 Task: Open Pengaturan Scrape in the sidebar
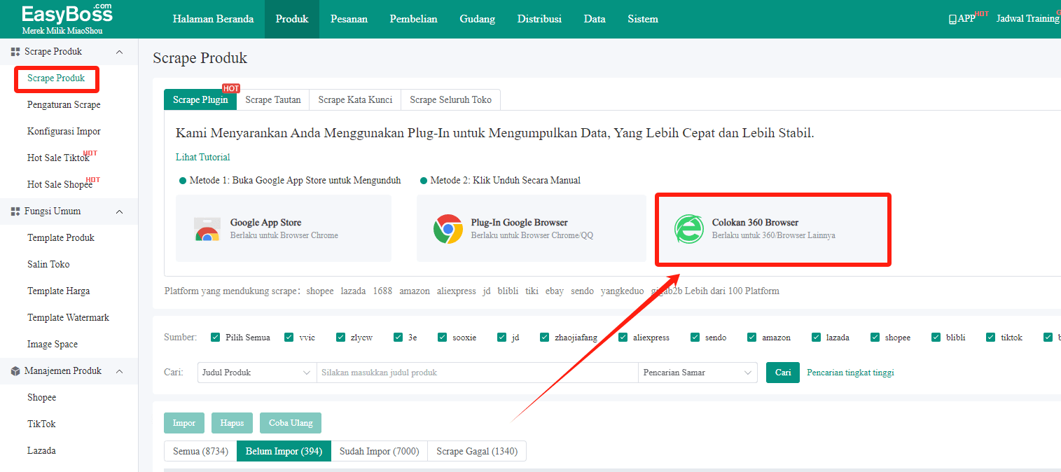pos(64,105)
